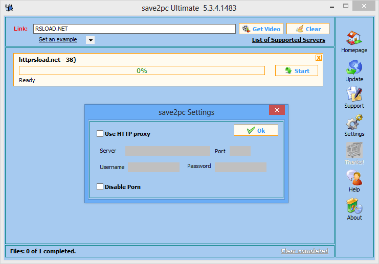This screenshot has width=379, height=264.
Task: Click 'Files: 0 of 1 completed.' status
Action: (43, 251)
